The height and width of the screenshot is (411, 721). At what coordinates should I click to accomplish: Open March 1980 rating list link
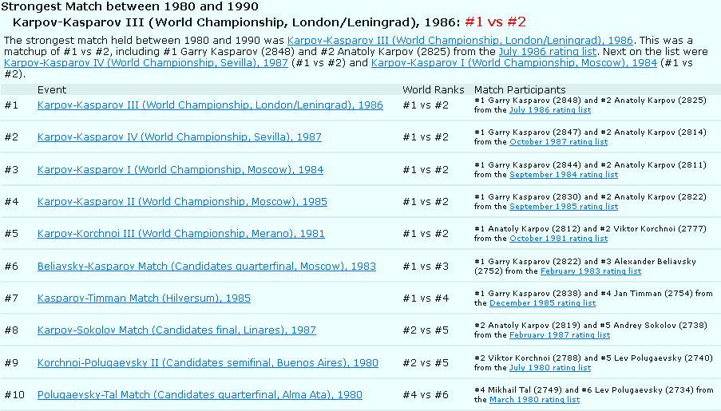[534, 400]
